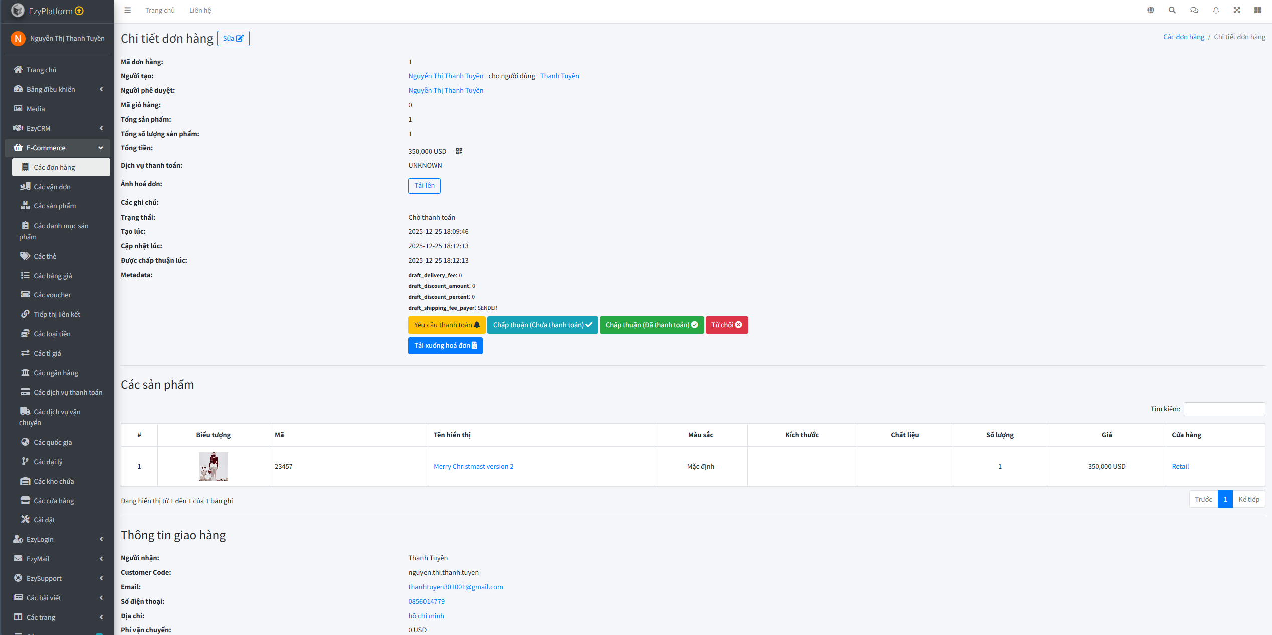Show QR code next to total amount
Screen dimensions: 1272x635
459,151
